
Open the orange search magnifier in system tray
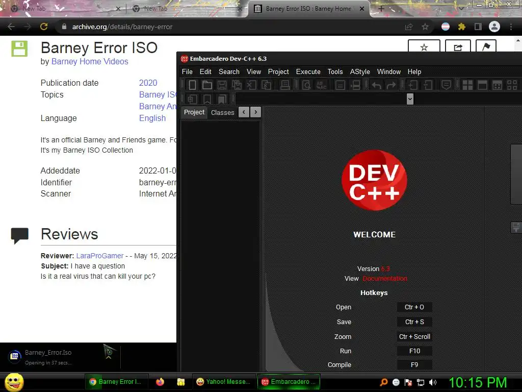(383, 382)
